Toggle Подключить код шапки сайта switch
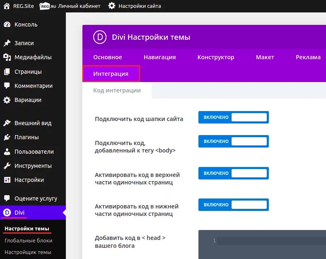 click(x=234, y=117)
